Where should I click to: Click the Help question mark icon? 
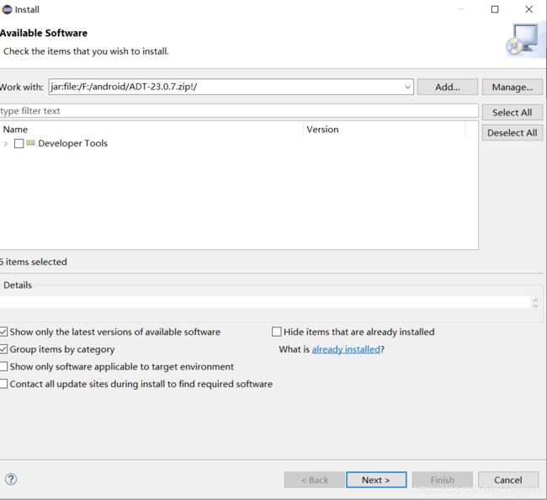click(11, 479)
